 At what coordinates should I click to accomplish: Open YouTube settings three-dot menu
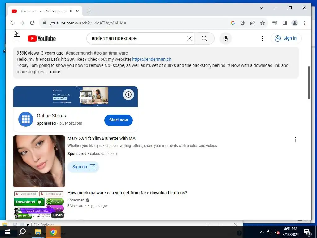click(x=262, y=38)
